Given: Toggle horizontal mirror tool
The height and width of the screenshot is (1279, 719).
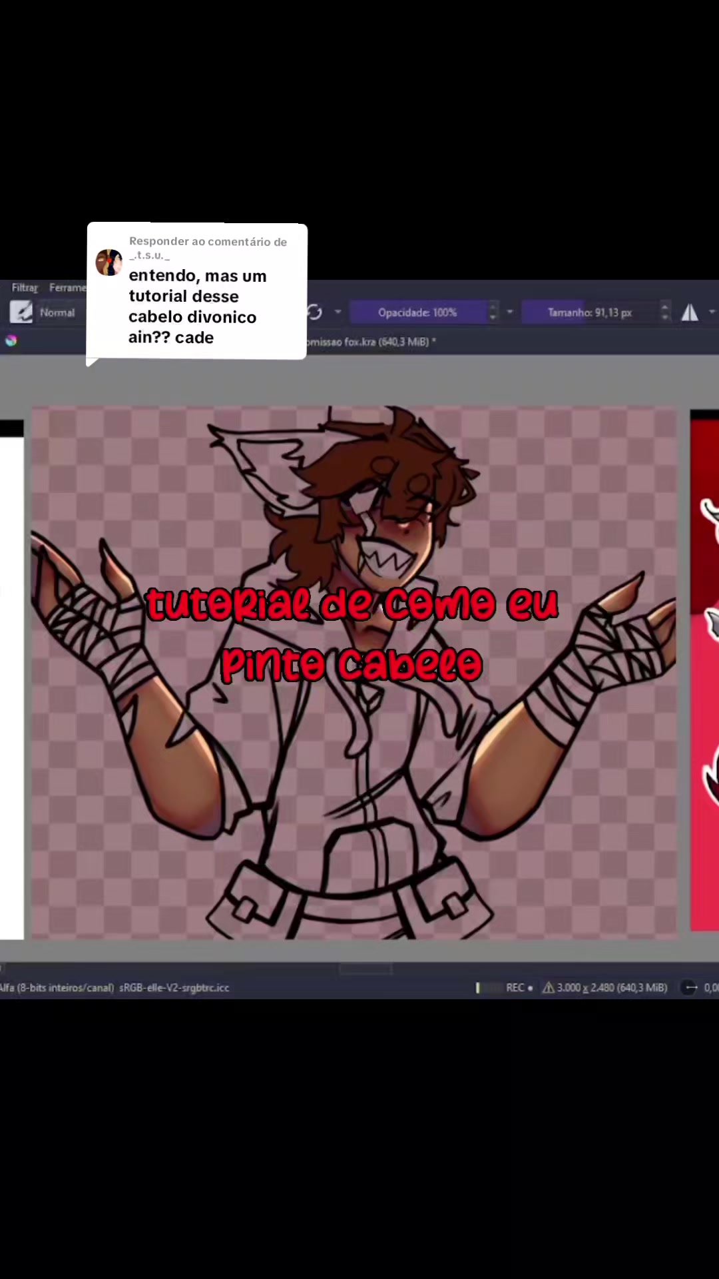Looking at the screenshot, I should click(x=690, y=312).
